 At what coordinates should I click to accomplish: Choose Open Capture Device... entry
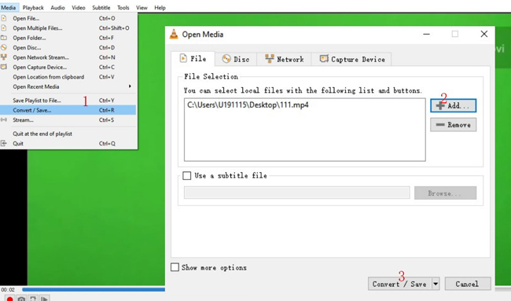pyautogui.click(x=68, y=67)
